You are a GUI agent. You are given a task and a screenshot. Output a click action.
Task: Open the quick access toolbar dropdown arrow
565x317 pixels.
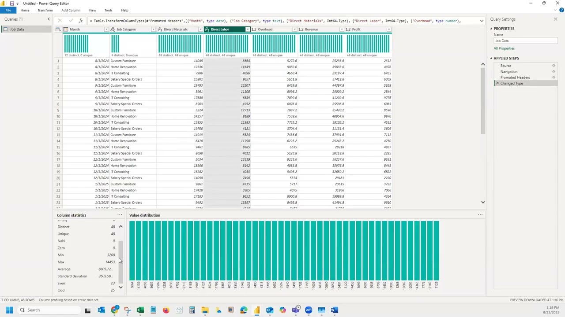coord(18,4)
